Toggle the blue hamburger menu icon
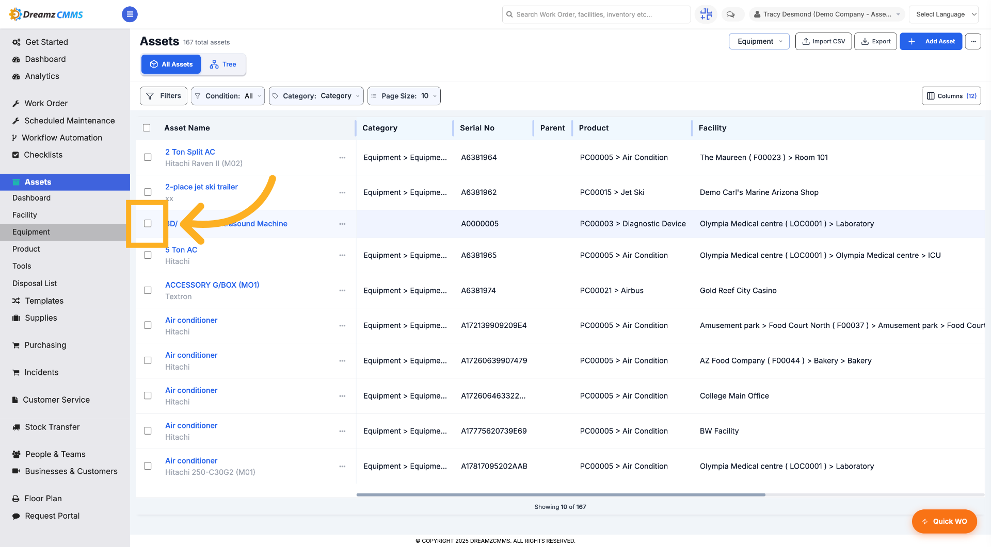Screen dimensions: 991x547 click(x=130, y=14)
